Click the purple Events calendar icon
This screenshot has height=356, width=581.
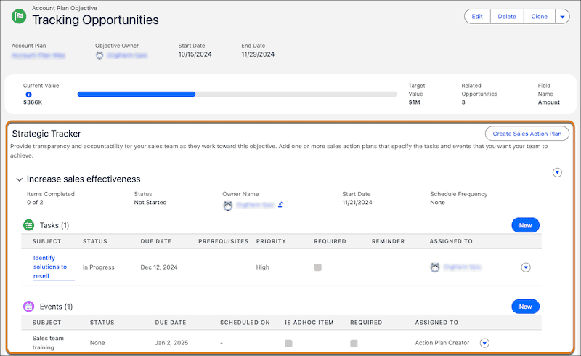click(x=28, y=307)
